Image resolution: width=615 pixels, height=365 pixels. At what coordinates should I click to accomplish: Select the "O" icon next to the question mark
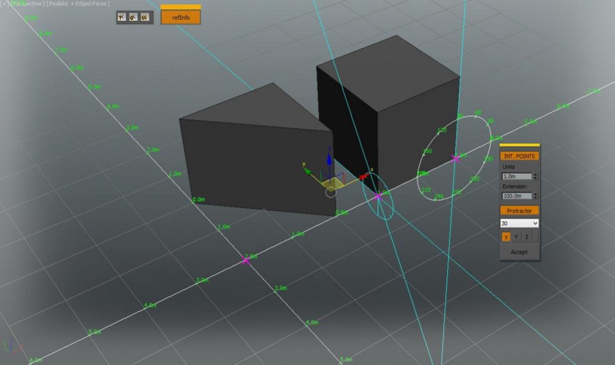tap(133, 18)
